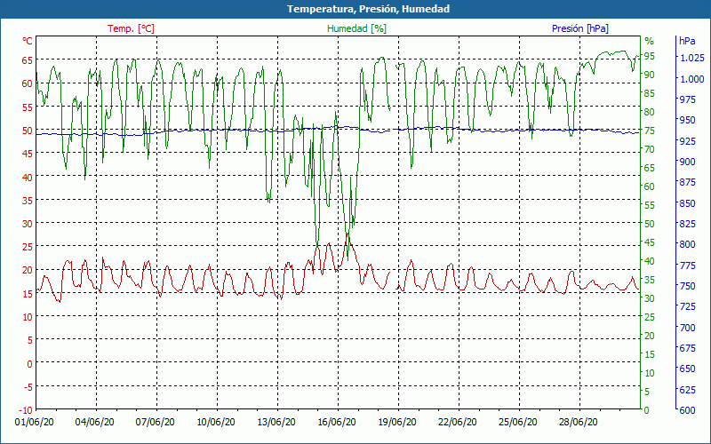Click the '04/06/20' date axis label

[95, 422]
